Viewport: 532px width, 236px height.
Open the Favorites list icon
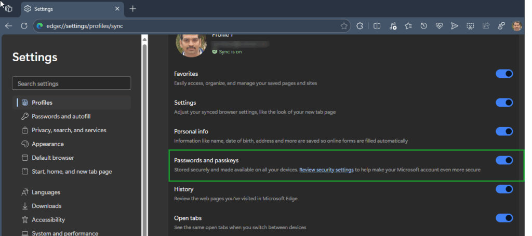(408, 26)
